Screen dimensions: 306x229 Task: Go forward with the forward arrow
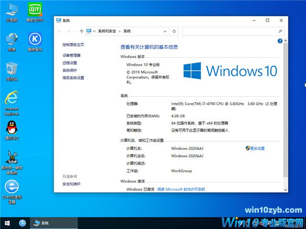[68, 31]
